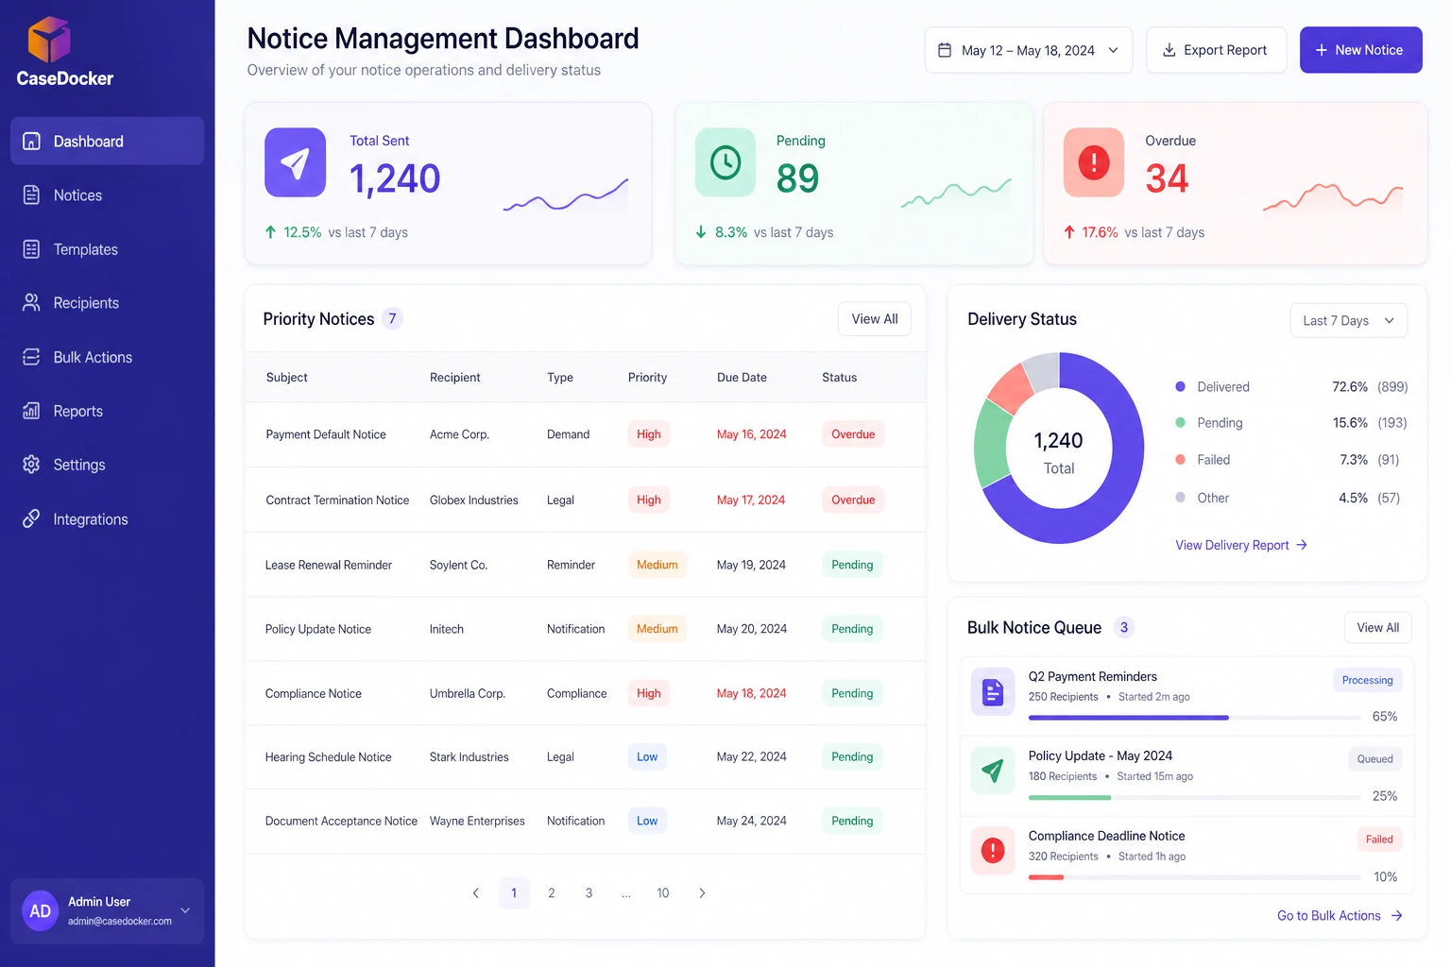This screenshot has height=967, width=1451.
Task: Click the download icon on Export Report
Action: pyautogui.click(x=1169, y=50)
